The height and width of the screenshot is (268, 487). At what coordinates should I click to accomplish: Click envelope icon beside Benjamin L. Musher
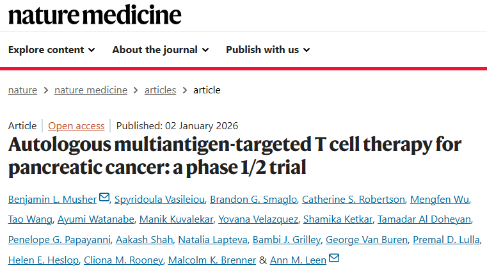pyautogui.click(x=104, y=200)
